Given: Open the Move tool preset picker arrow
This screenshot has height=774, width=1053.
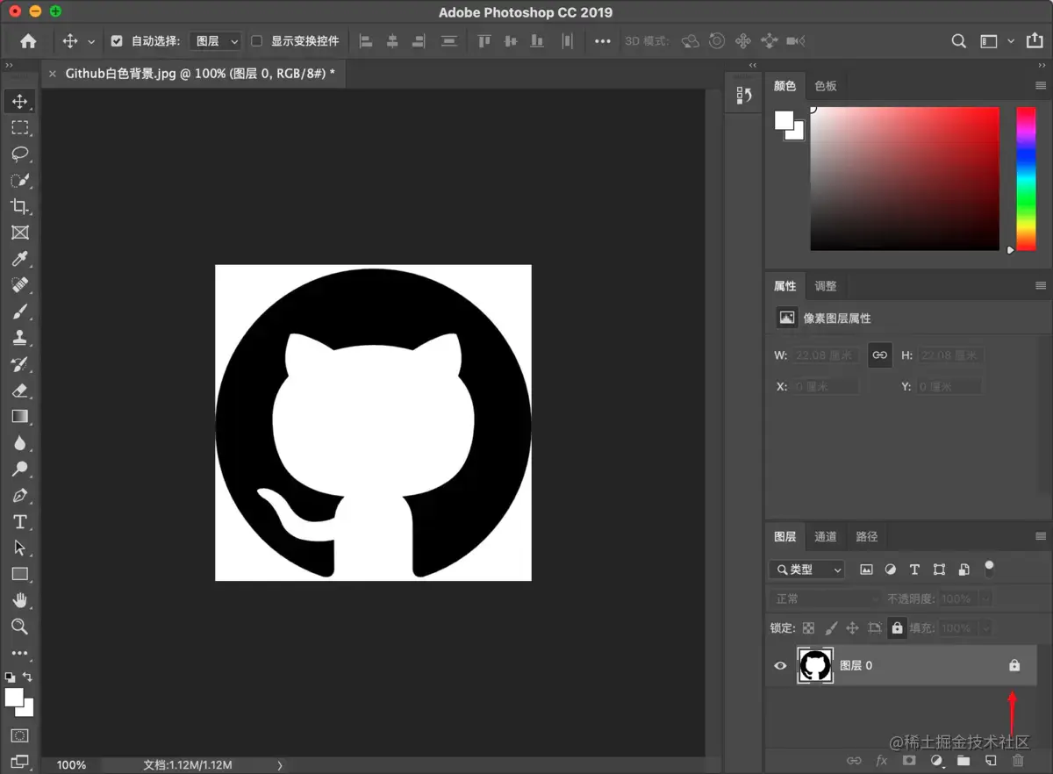Looking at the screenshot, I should [x=91, y=41].
